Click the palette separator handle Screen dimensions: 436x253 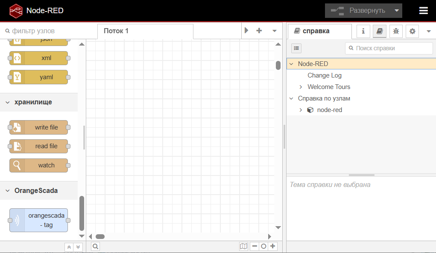[84, 138]
